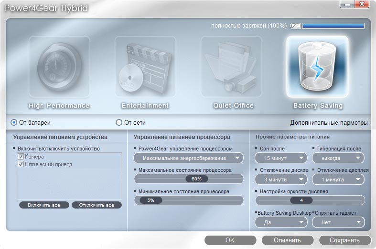
Task: Open the 'Отключение дисков' 3 минуты dropdown
Action: (281, 179)
